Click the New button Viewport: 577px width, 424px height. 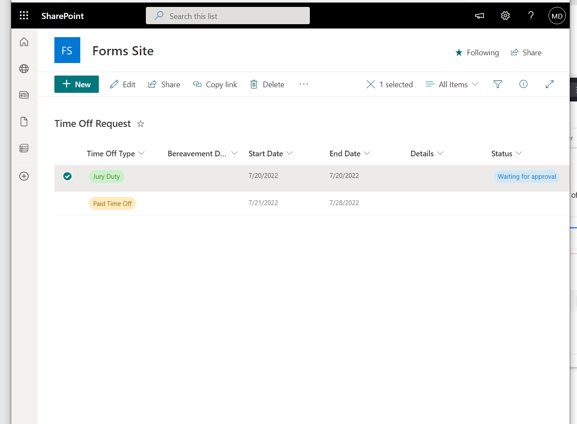(x=76, y=84)
